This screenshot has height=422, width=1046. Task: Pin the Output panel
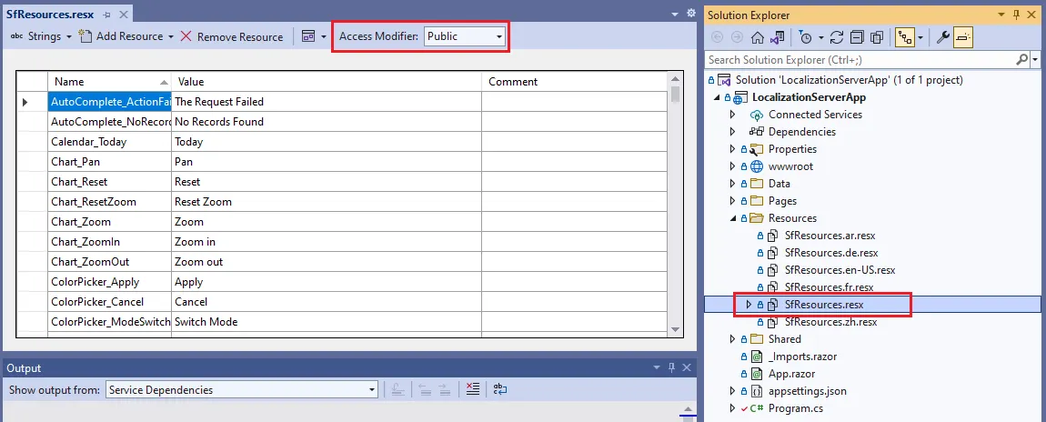pos(672,367)
